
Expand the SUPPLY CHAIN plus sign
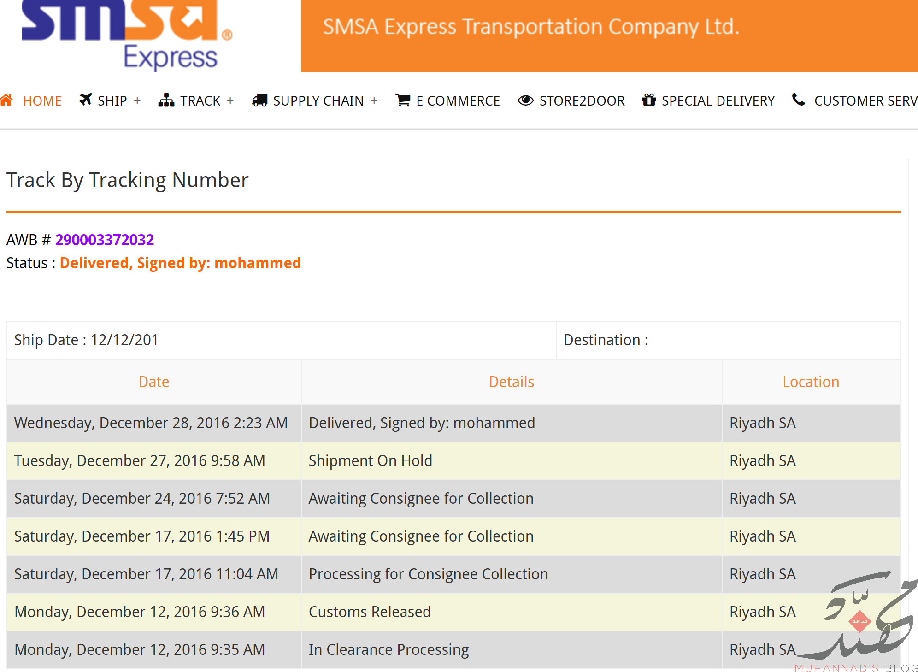(374, 100)
